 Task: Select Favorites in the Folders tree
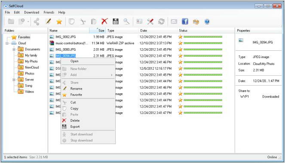(x=24, y=37)
